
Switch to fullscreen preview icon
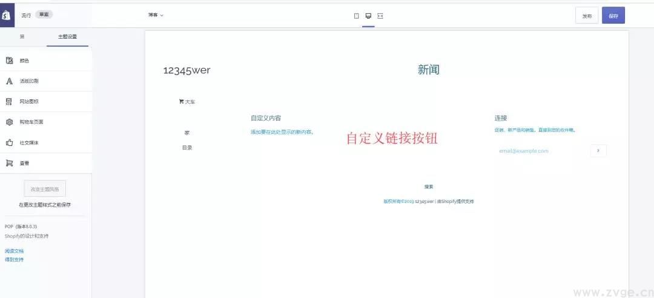(380, 16)
